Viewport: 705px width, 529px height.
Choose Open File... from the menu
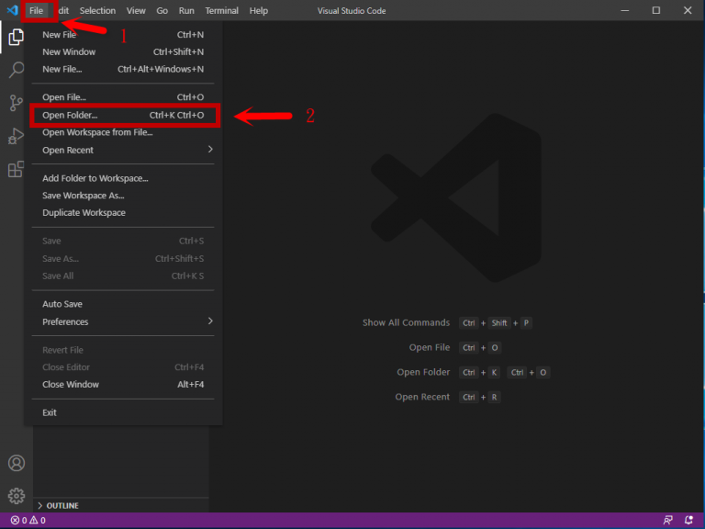click(123, 97)
